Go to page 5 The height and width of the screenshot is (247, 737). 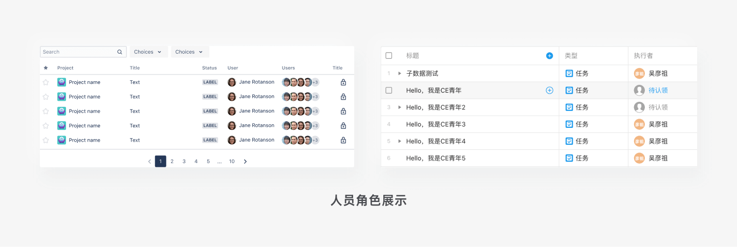(x=208, y=162)
